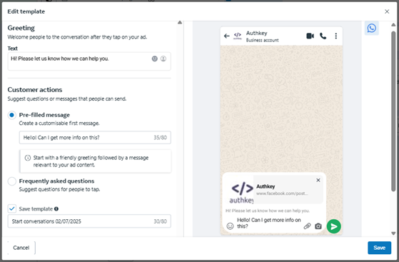399x262 pixels.
Task: Click the right vertical scrollbar thumb
Action: coord(393,111)
